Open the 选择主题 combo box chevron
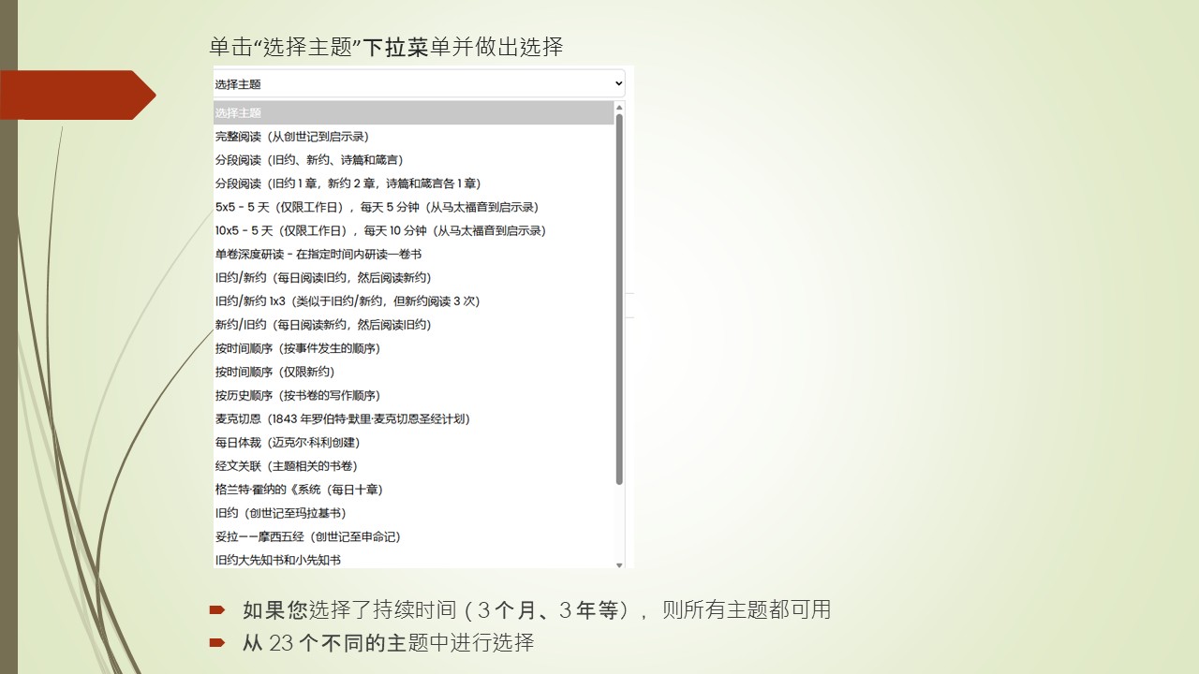This screenshot has height=674, width=1199. point(619,83)
